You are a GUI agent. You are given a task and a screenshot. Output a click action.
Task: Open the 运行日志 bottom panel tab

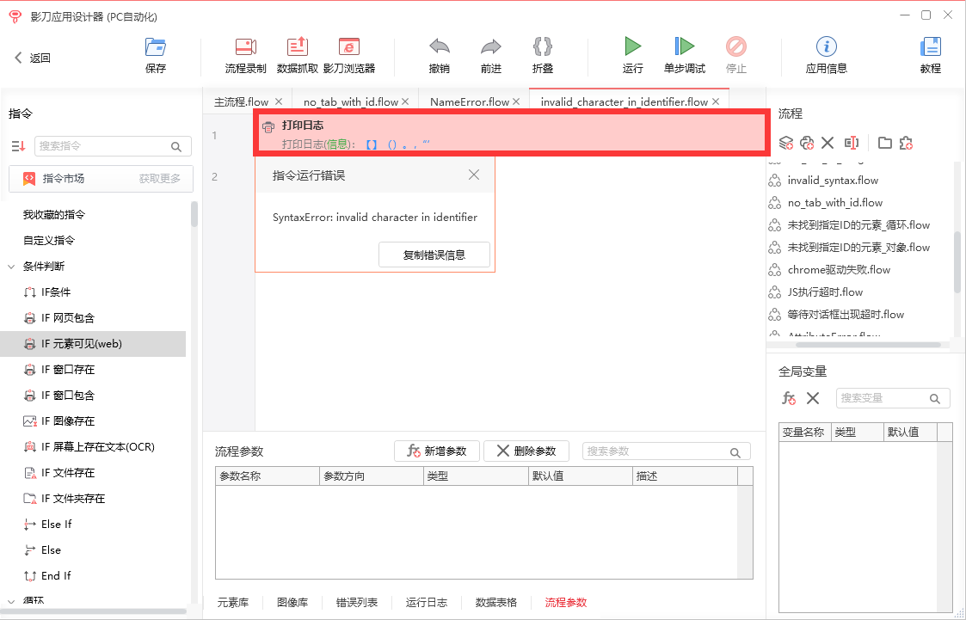[426, 602]
